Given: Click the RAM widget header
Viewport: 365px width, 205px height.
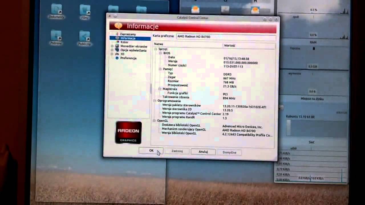Looking at the screenshot, I should tap(313, 42).
